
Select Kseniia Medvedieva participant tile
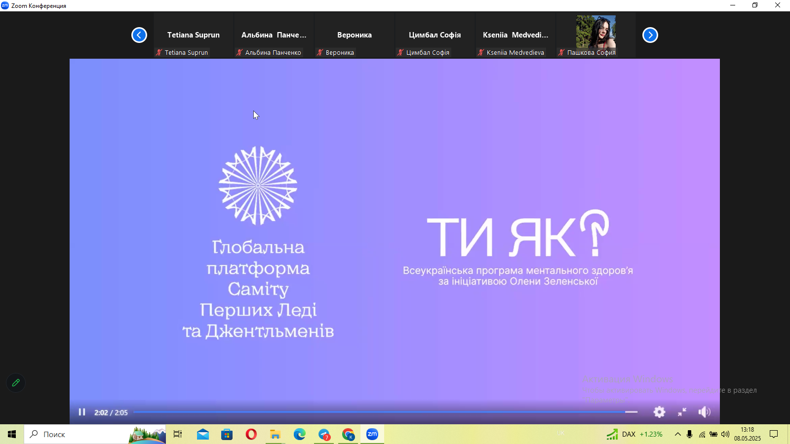[x=515, y=36]
